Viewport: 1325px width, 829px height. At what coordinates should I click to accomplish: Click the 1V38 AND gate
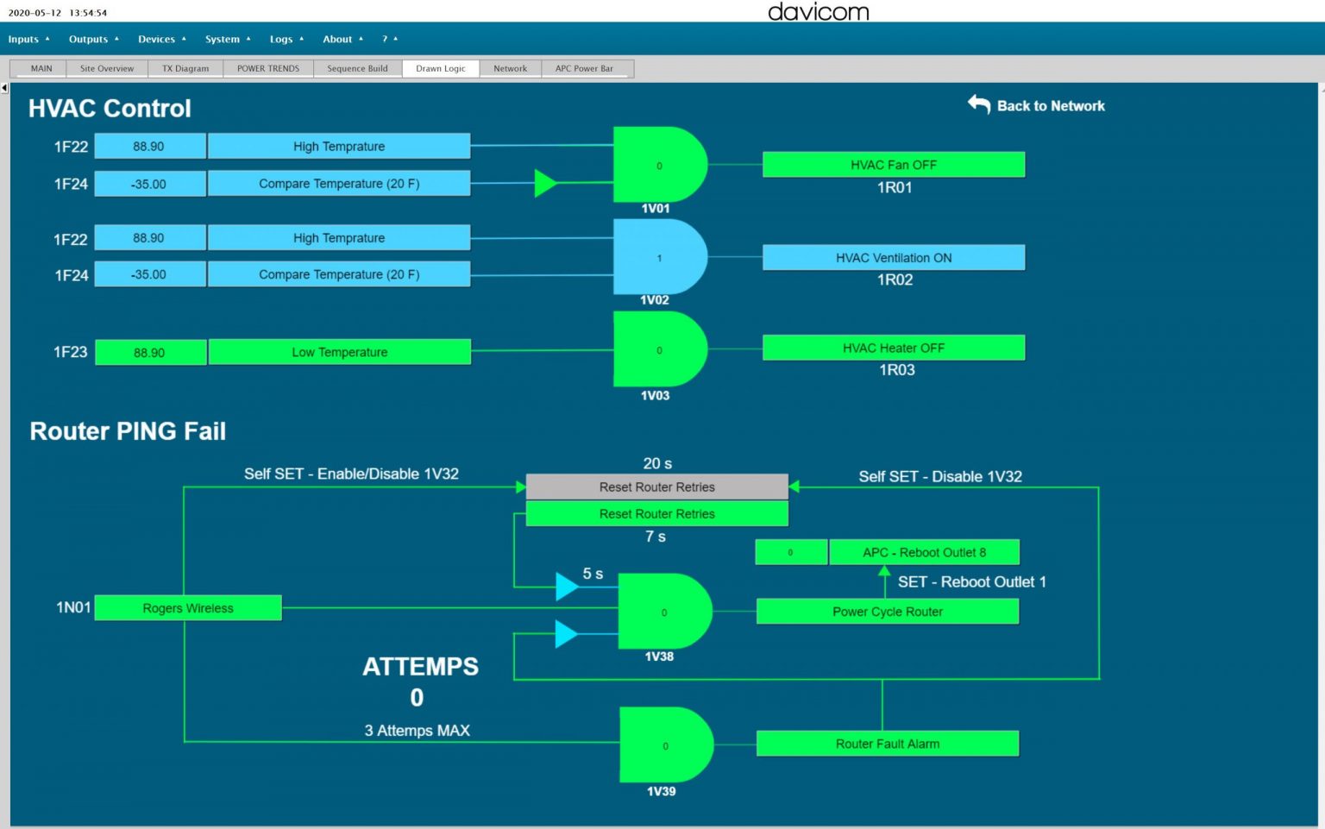[x=664, y=611]
